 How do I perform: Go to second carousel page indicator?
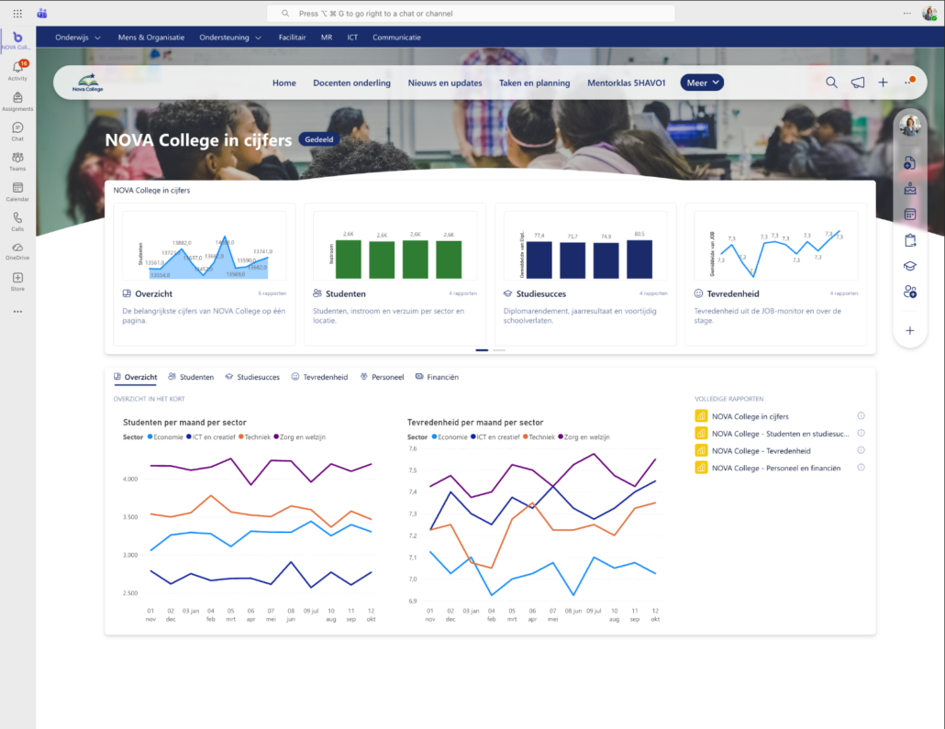499,350
